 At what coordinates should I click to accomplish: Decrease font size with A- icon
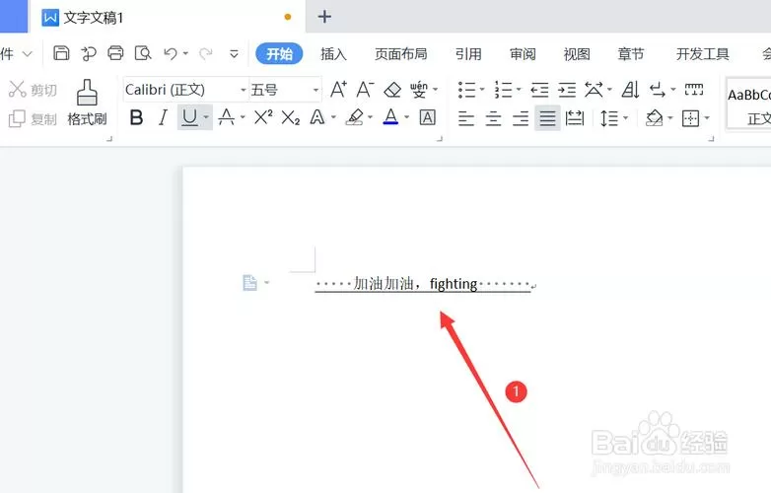[365, 90]
